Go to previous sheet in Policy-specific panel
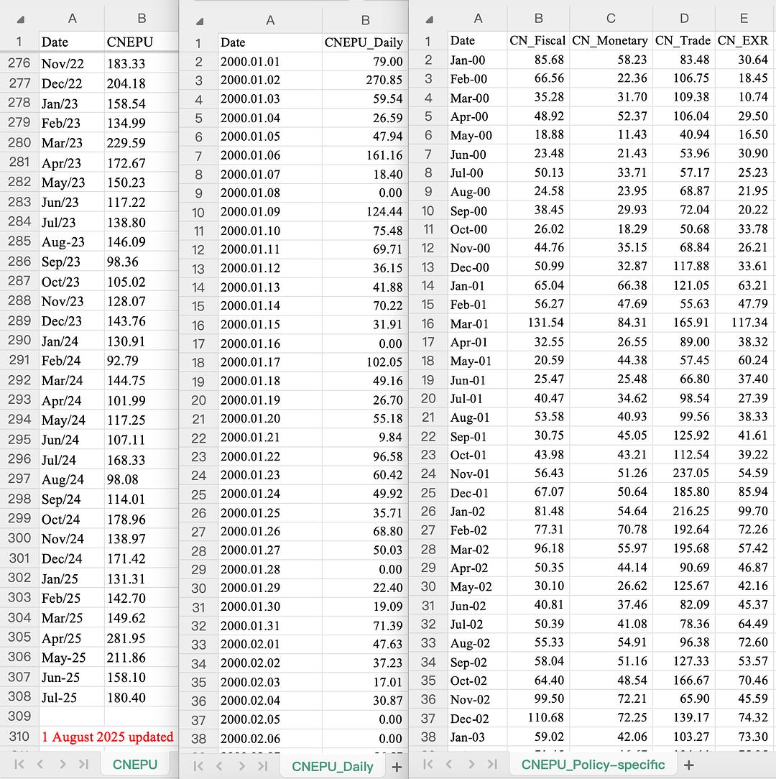The image size is (776, 779). click(x=449, y=764)
